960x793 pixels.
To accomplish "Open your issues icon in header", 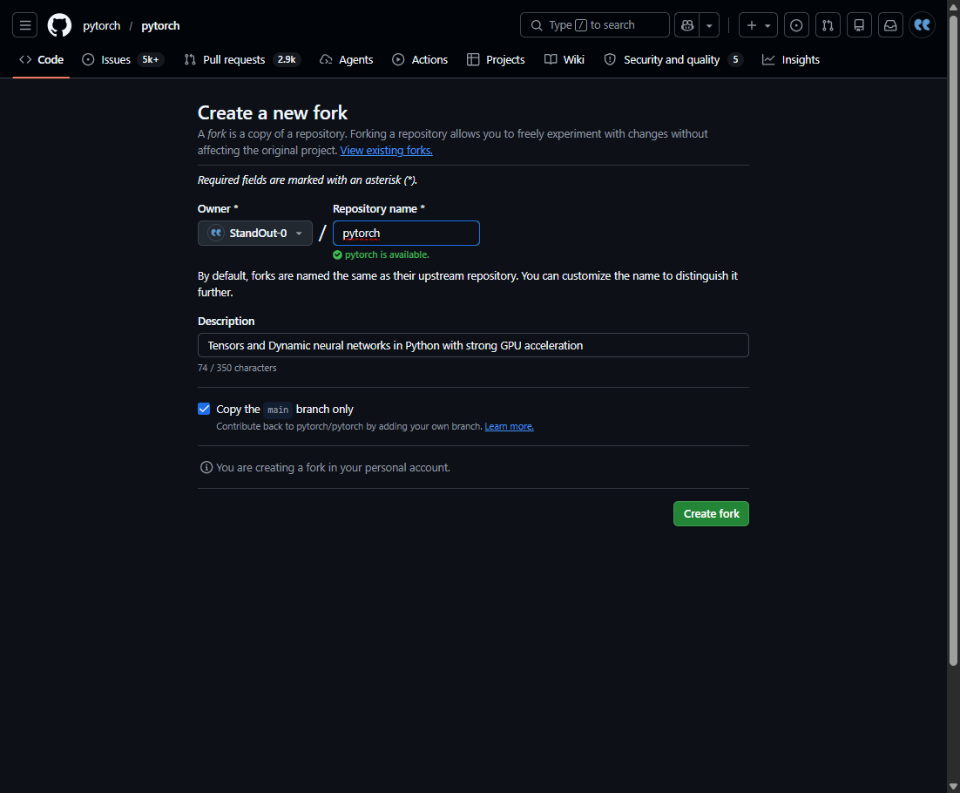I will (796, 25).
